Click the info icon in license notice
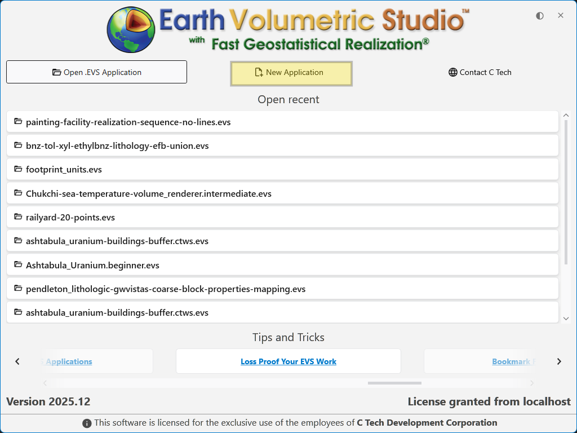Viewport: 577px width, 433px height. point(87,423)
